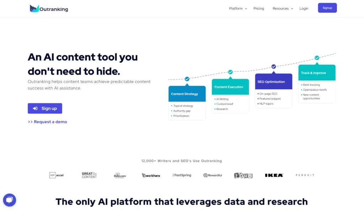364x210 pixels.
Task: Click the Prioritization bullet
Action: pyautogui.click(x=181, y=116)
